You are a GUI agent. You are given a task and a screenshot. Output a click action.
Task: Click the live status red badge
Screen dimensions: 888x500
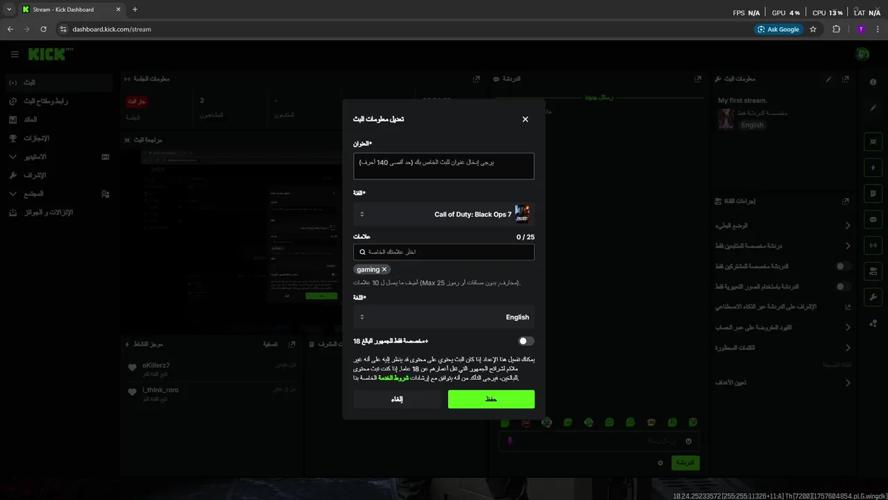137,101
